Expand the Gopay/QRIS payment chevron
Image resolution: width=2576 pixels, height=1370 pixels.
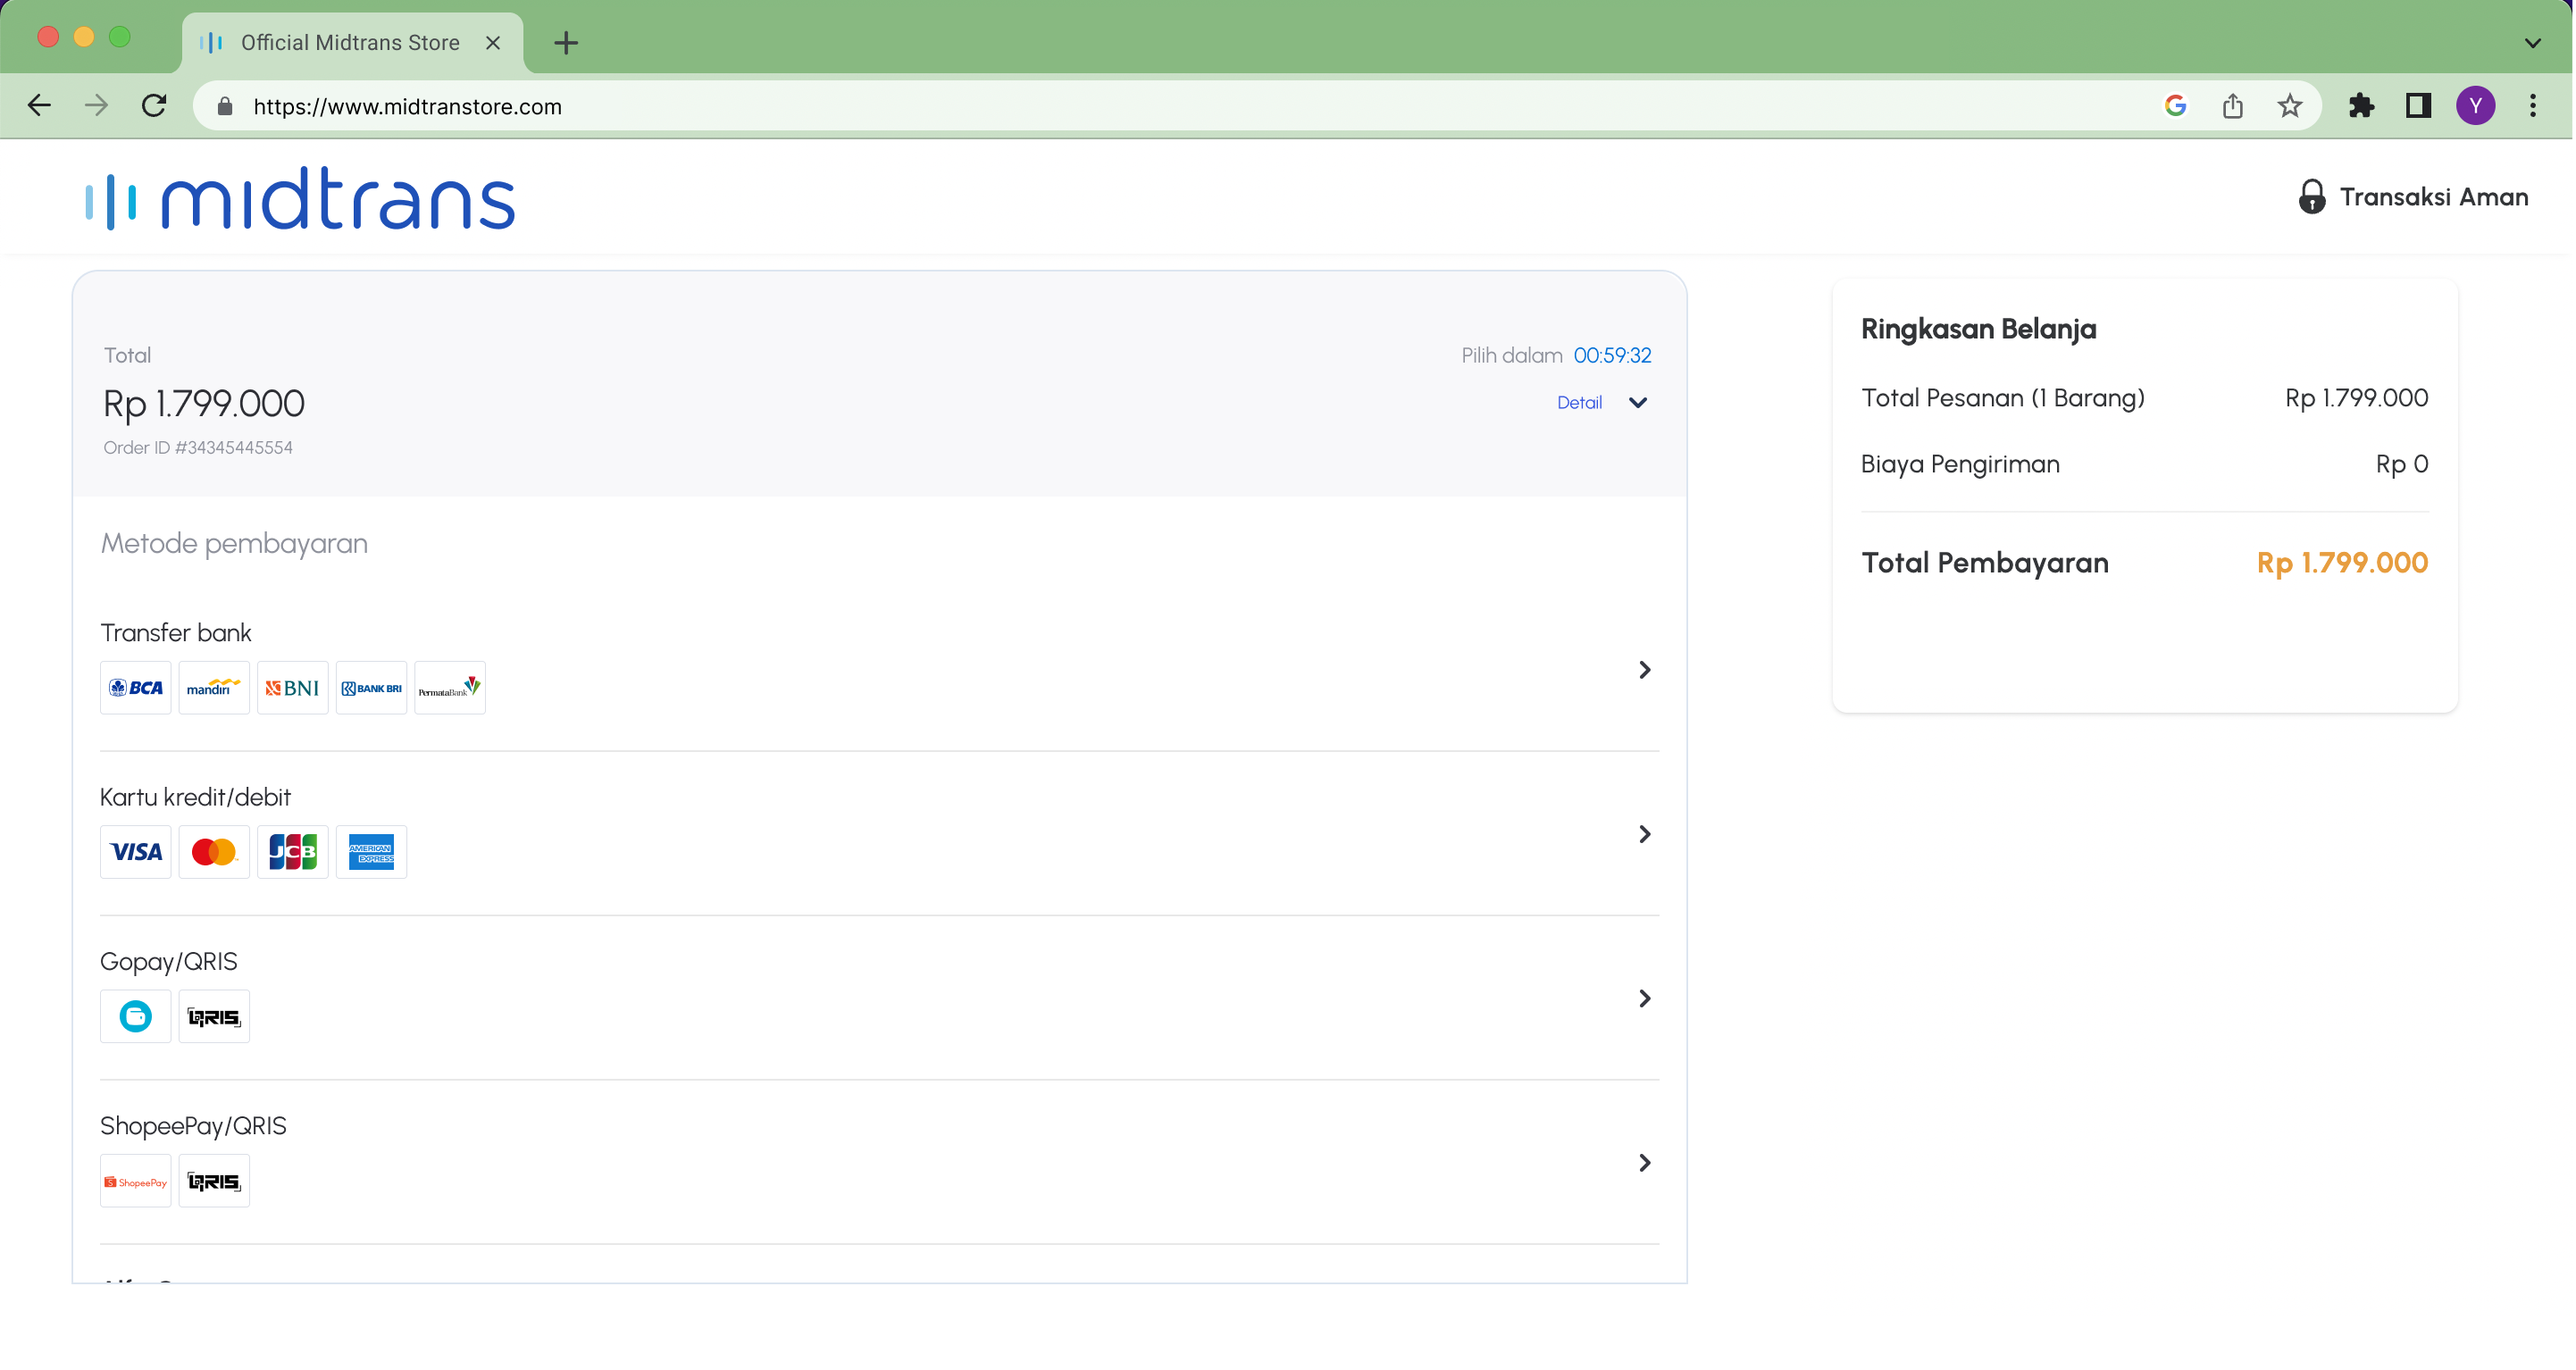pos(1644,998)
